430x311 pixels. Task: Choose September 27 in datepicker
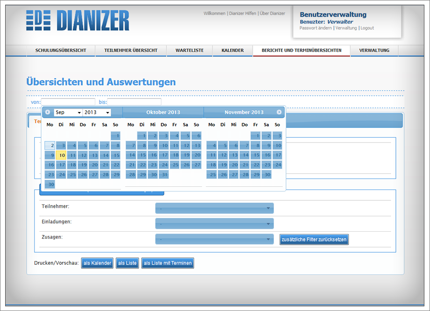(x=93, y=175)
